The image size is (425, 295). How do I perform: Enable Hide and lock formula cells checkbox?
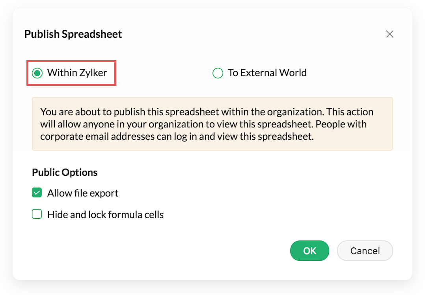[x=37, y=214]
